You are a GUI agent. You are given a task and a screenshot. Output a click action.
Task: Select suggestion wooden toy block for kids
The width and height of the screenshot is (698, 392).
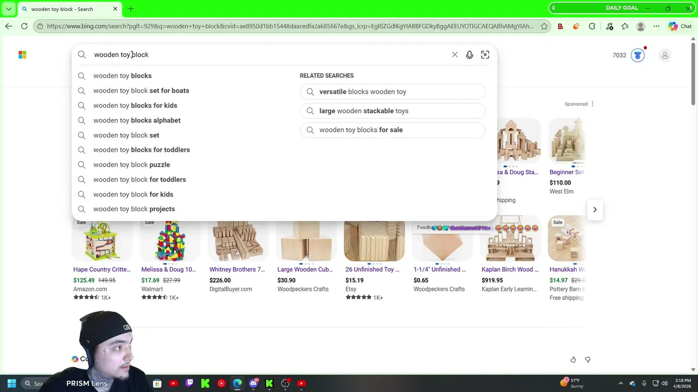[x=133, y=194]
